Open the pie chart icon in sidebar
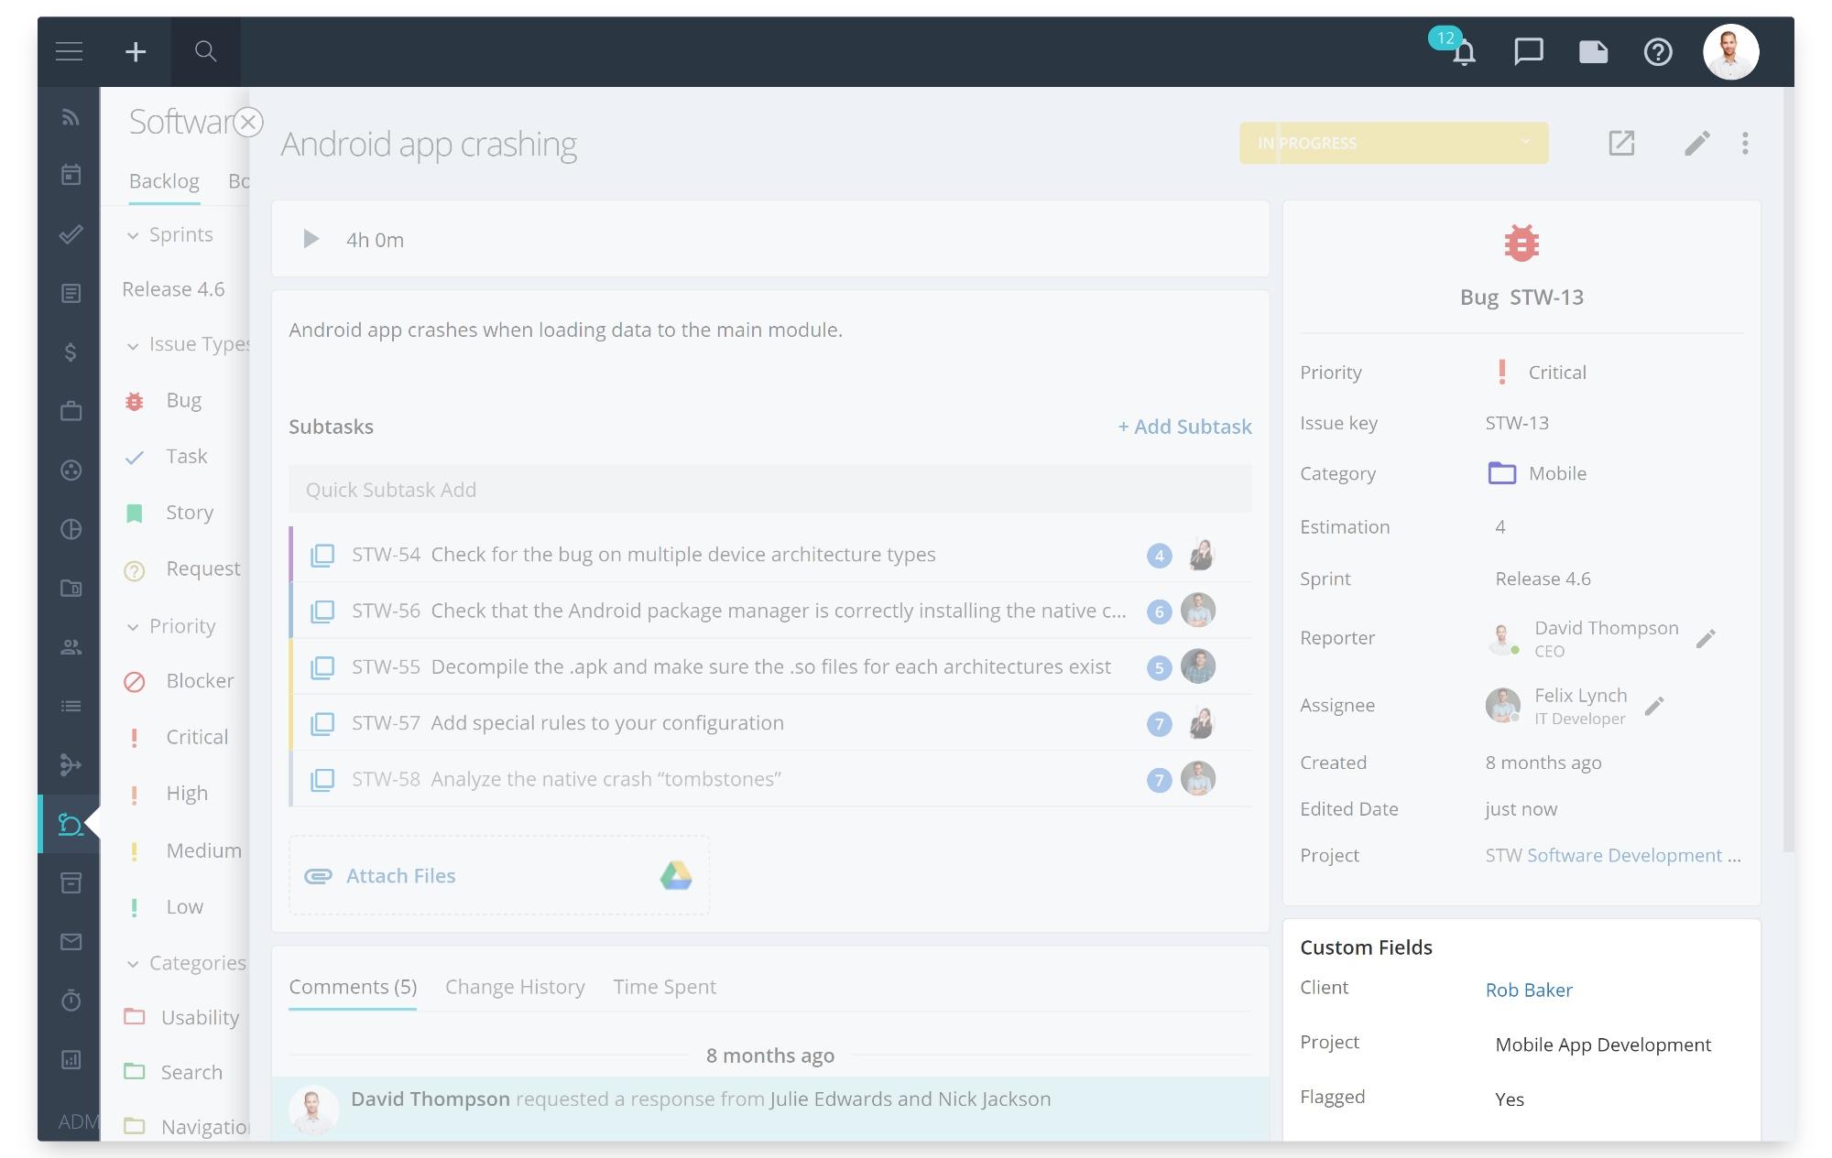1832x1158 pixels. pos(71,529)
